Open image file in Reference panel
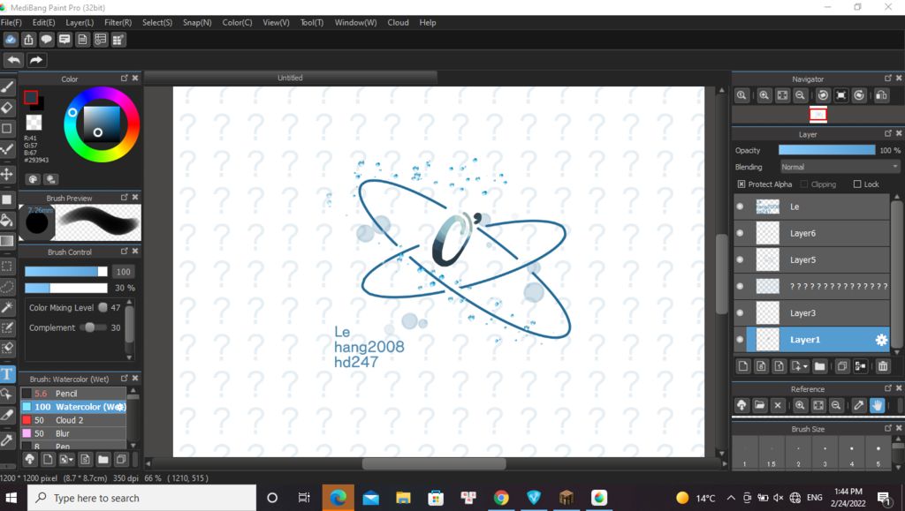The width and height of the screenshot is (905, 511). coord(759,406)
